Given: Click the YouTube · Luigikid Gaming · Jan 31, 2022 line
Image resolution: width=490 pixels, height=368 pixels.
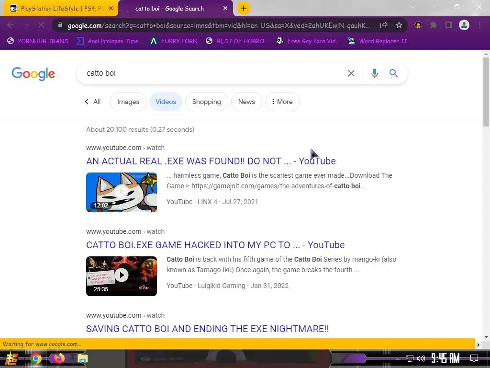Looking at the screenshot, I should 227,286.
